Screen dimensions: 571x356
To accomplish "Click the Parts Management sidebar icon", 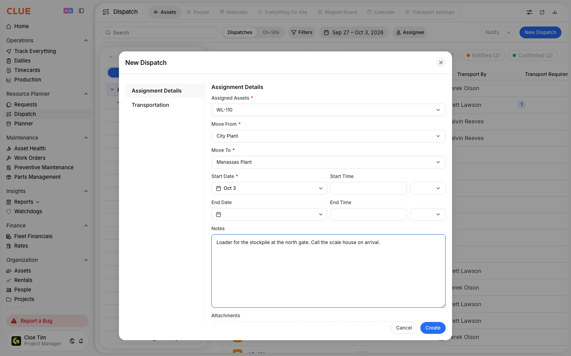I will click(9, 177).
